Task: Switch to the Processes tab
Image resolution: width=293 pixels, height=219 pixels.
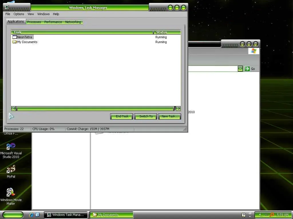Action: point(34,22)
